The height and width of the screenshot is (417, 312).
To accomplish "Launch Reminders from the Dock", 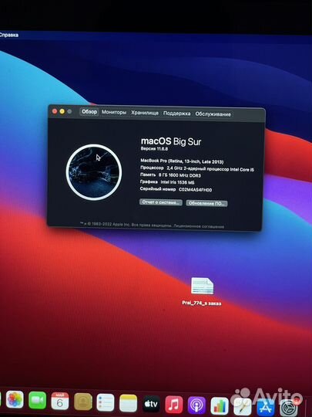I will coord(106,403).
